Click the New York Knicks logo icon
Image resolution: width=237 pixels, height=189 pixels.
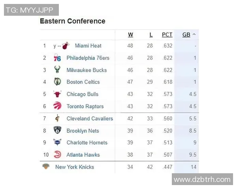pyautogui.click(x=46, y=167)
